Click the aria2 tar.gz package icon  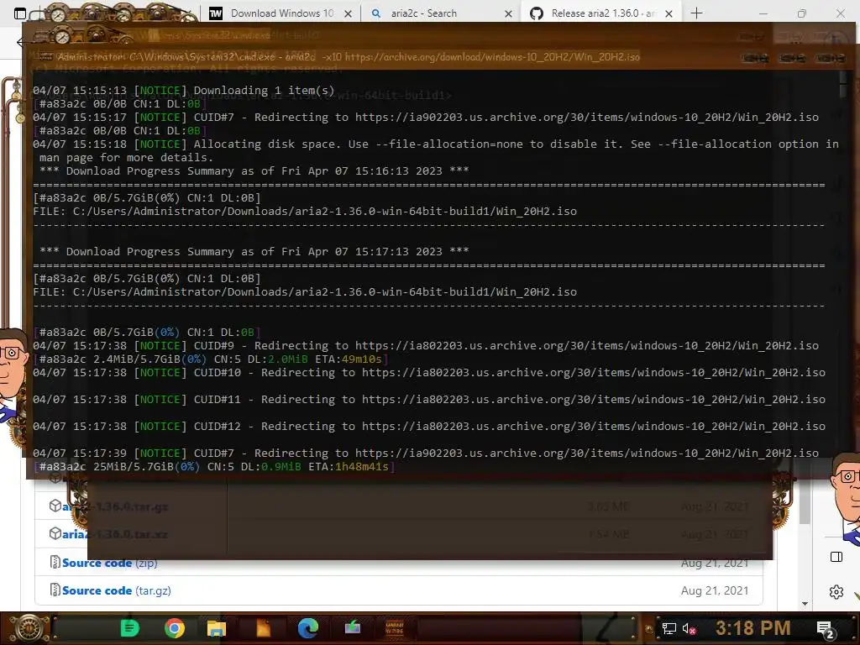[x=55, y=506]
